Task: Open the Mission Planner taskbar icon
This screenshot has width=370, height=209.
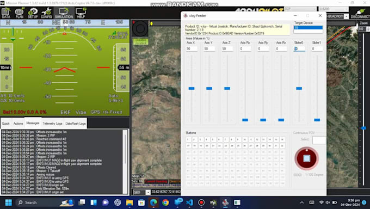Action: point(213,202)
